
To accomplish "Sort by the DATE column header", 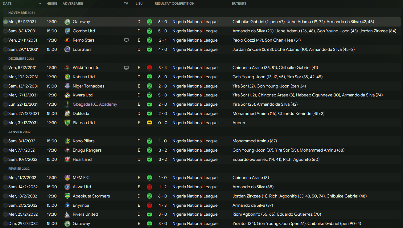I will 7,4.
